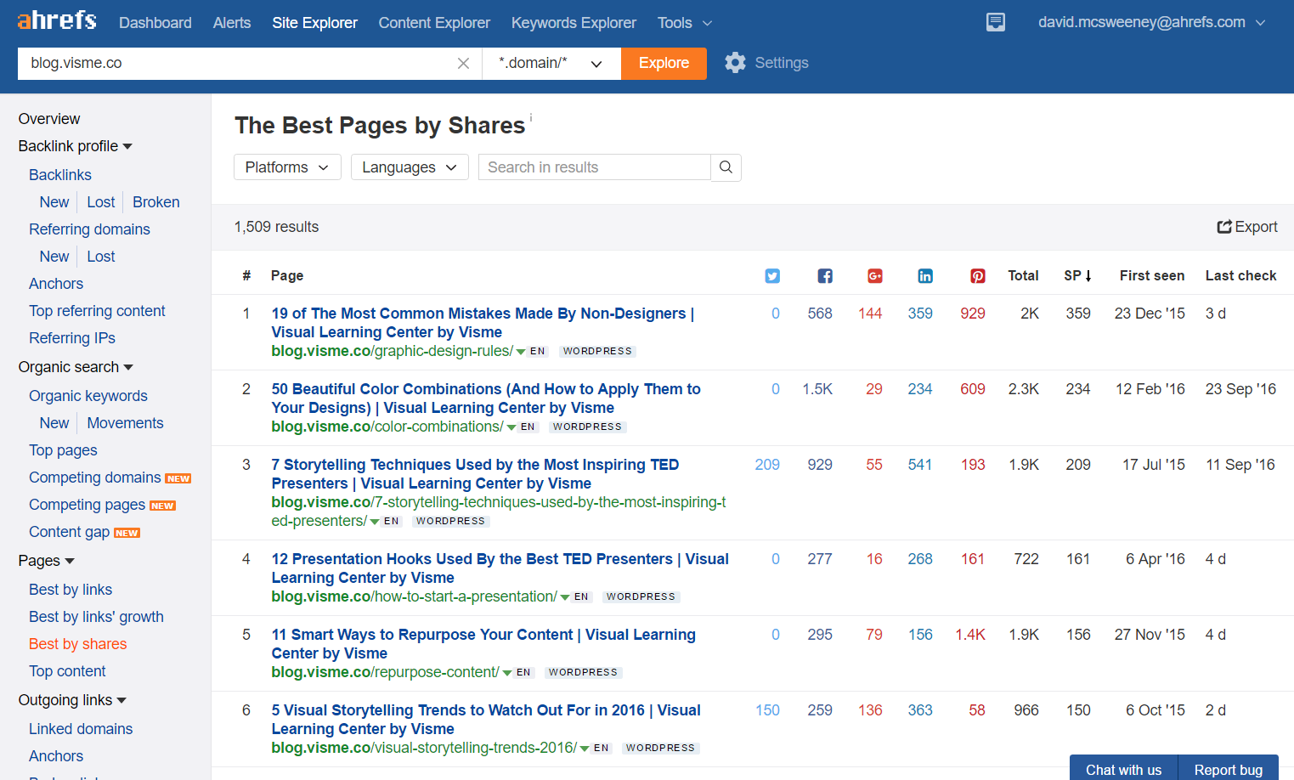Sort by the Total column header
This screenshot has width=1294, height=780.
pos(1023,276)
